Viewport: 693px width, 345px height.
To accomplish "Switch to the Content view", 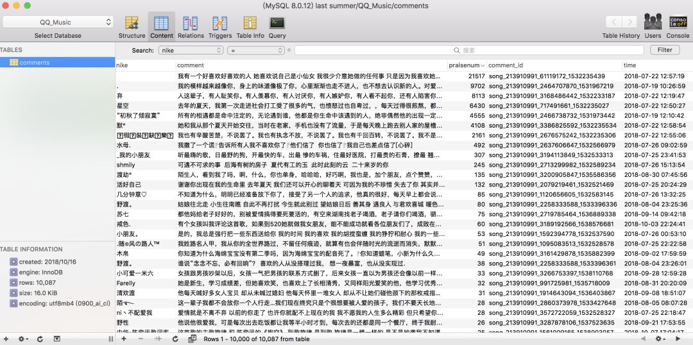I will click(161, 28).
